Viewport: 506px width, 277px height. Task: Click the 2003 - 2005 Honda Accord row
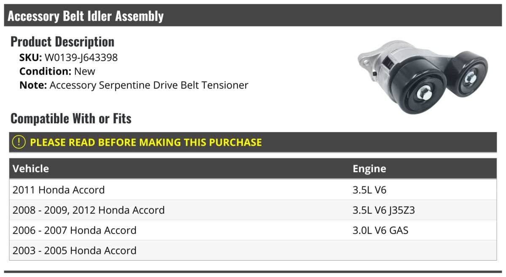(x=253, y=250)
